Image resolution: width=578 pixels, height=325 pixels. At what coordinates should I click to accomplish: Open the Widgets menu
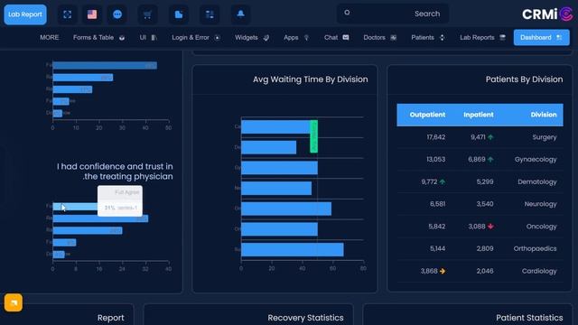[252, 38]
